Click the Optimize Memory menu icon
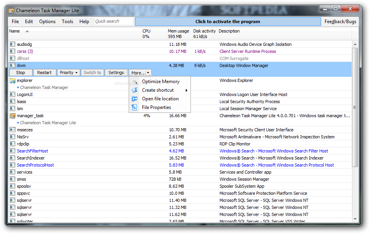This screenshot has height=234, width=370. [x=135, y=82]
